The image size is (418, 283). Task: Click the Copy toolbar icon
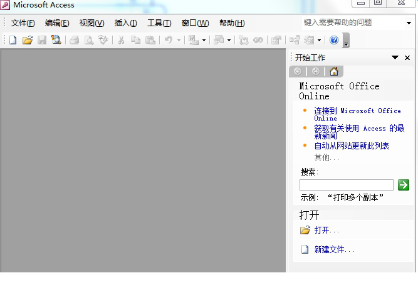(136, 40)
